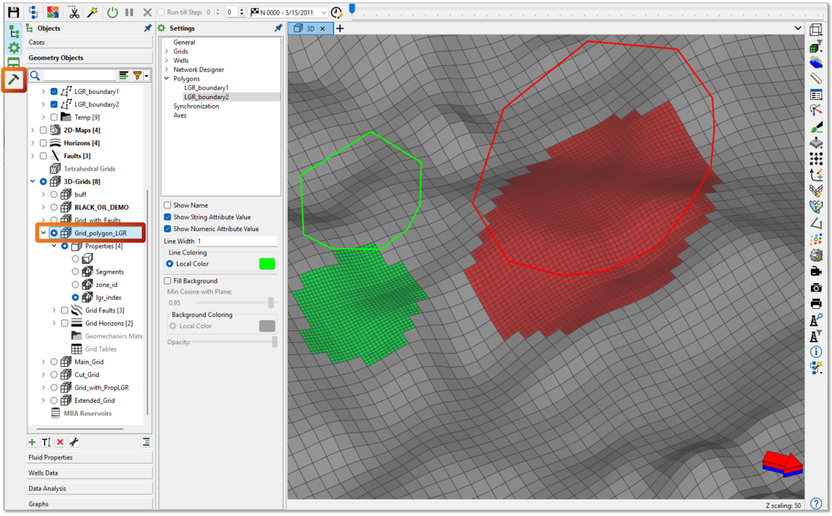Open the Graphs section
Image resolution: width=832 pixels, height=516 pixels.
click(x=89, y=503)
